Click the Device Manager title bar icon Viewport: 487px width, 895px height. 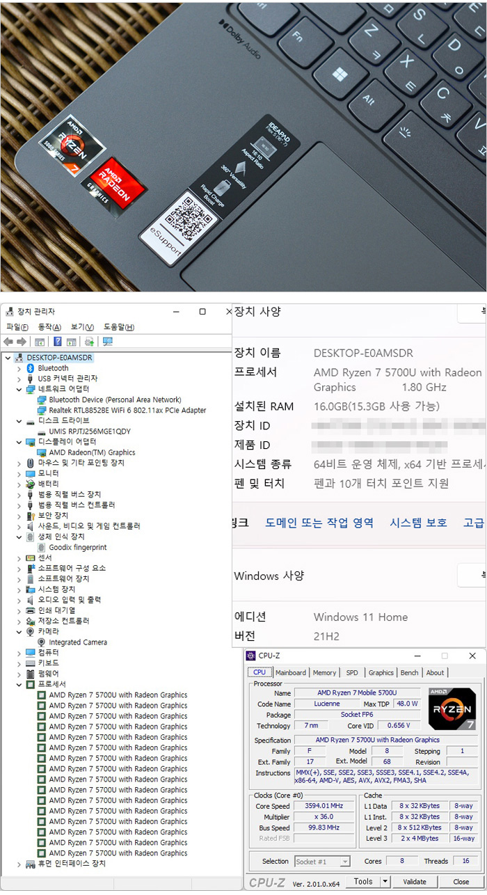(9, 312)
